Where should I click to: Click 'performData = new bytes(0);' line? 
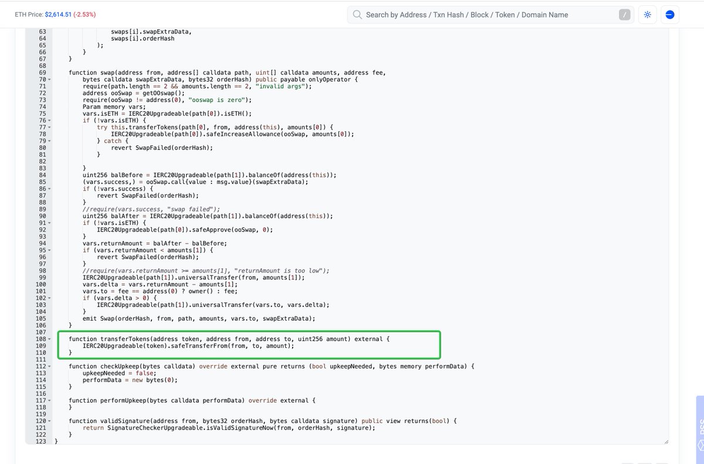click(130, 380)
